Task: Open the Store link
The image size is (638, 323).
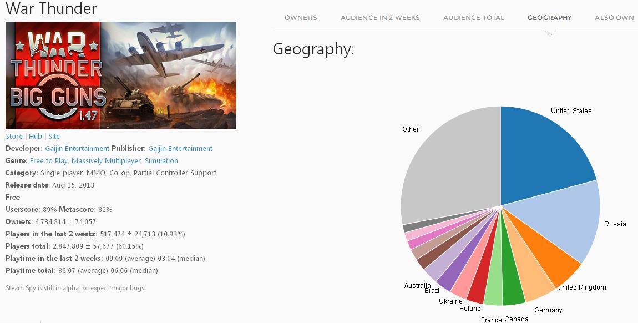Action: [14, 137]
